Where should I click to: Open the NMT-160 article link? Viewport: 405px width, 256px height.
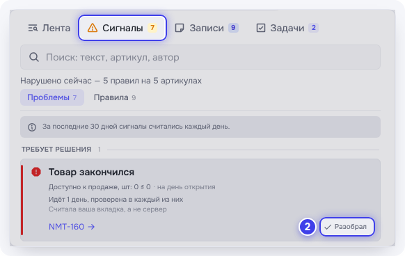[72, 227]
